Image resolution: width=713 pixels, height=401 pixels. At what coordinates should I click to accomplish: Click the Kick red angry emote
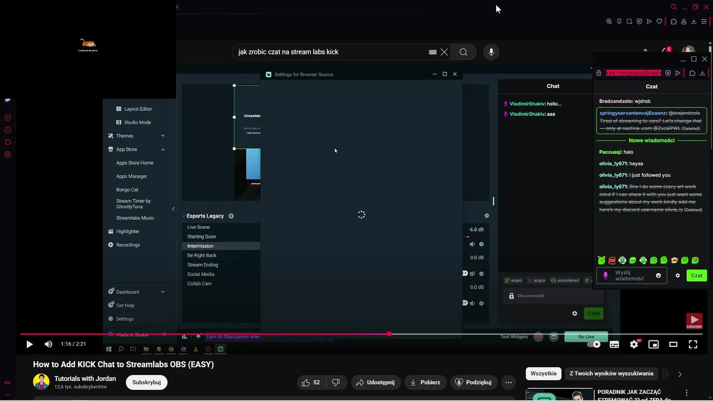(x=612, y=260)
